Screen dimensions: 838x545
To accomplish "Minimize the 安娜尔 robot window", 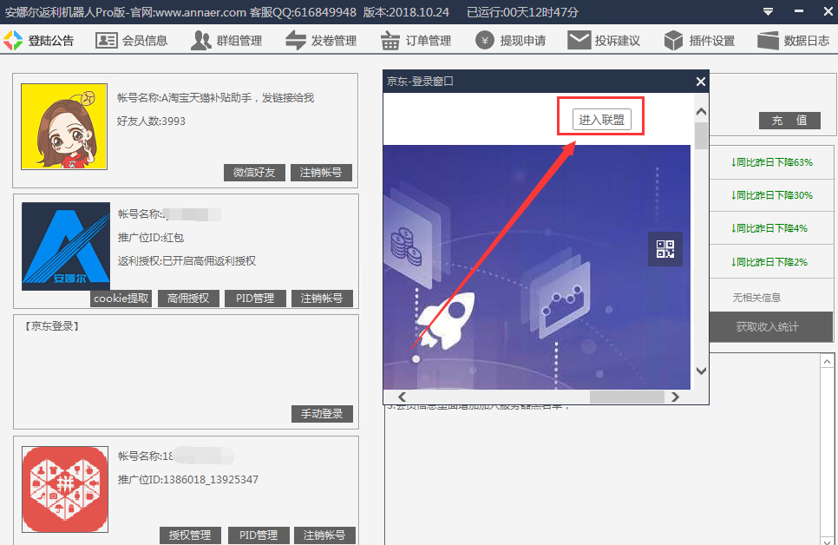I will pyautogui.click(x=799, y=11).
